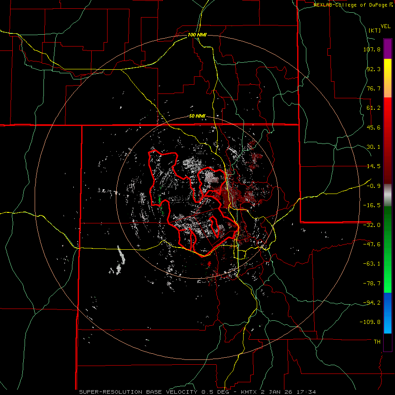Viewport: 395px width, 395px height.
Task: Click the purple segment of the color bar
Action: point(388,49)
